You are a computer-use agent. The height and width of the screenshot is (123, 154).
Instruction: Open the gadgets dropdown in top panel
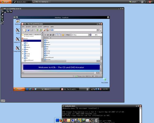pyautogui.click(x=139, y=2)
